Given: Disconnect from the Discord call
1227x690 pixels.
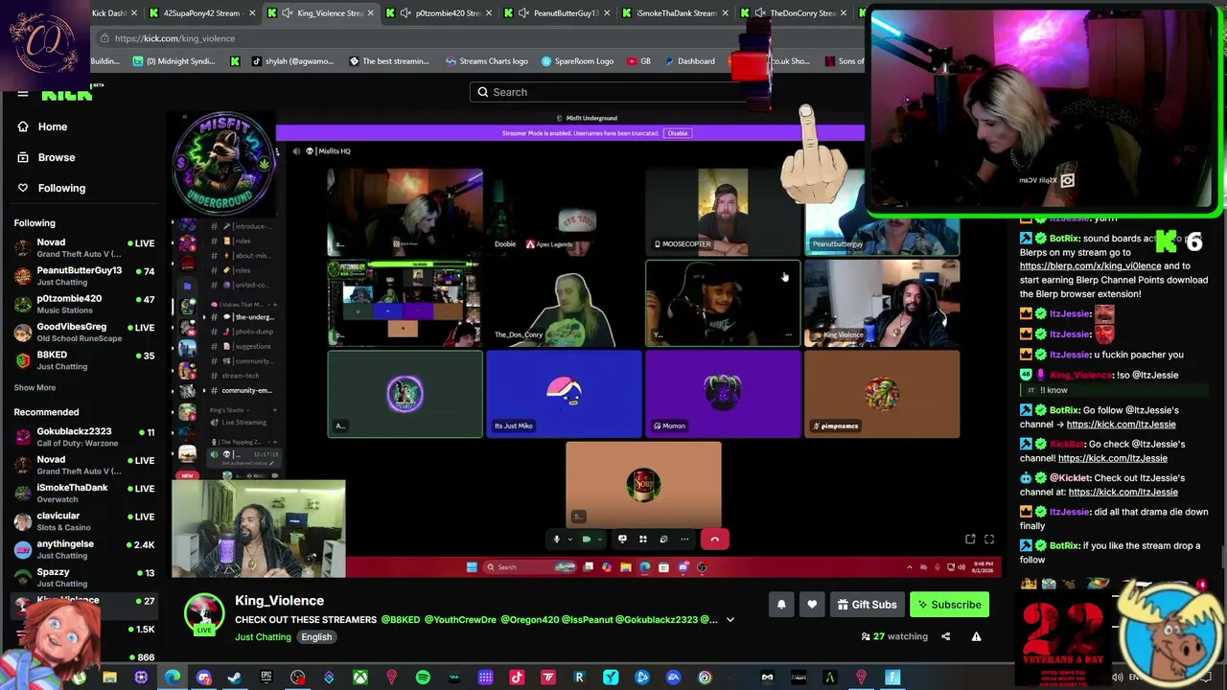Looking at the screenshot, I should tap(714, 540).
